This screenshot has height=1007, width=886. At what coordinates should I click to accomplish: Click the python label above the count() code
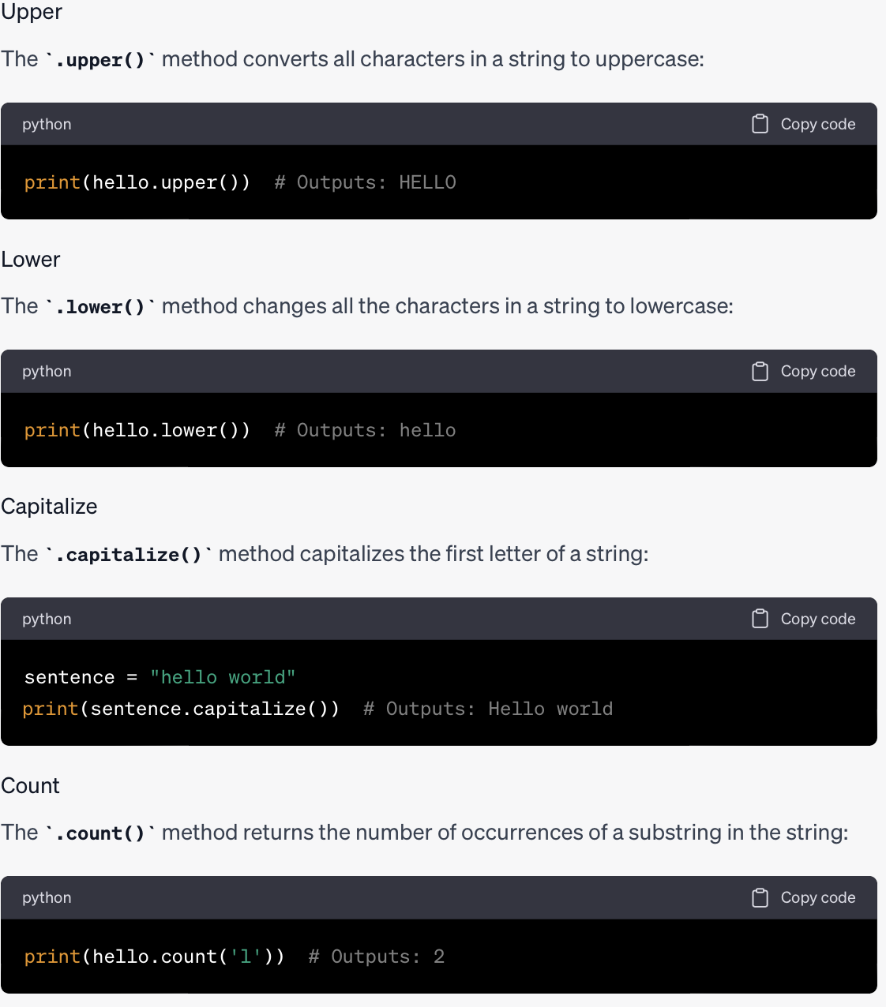coord(47,898)
